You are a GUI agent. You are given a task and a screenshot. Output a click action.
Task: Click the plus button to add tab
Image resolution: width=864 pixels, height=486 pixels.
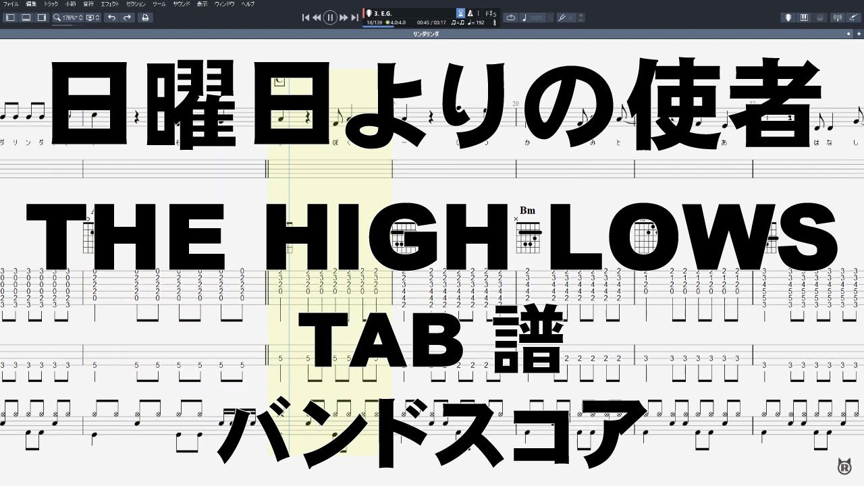[859, 34]
